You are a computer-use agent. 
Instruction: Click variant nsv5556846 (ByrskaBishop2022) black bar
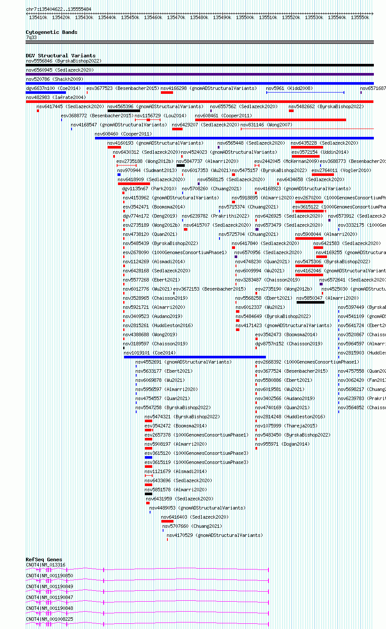pyautogui.click(x=200, y=65)
